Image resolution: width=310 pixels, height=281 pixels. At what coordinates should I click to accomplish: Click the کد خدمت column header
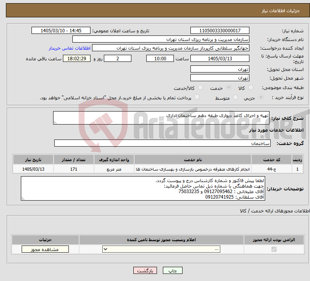click(272, 160)
